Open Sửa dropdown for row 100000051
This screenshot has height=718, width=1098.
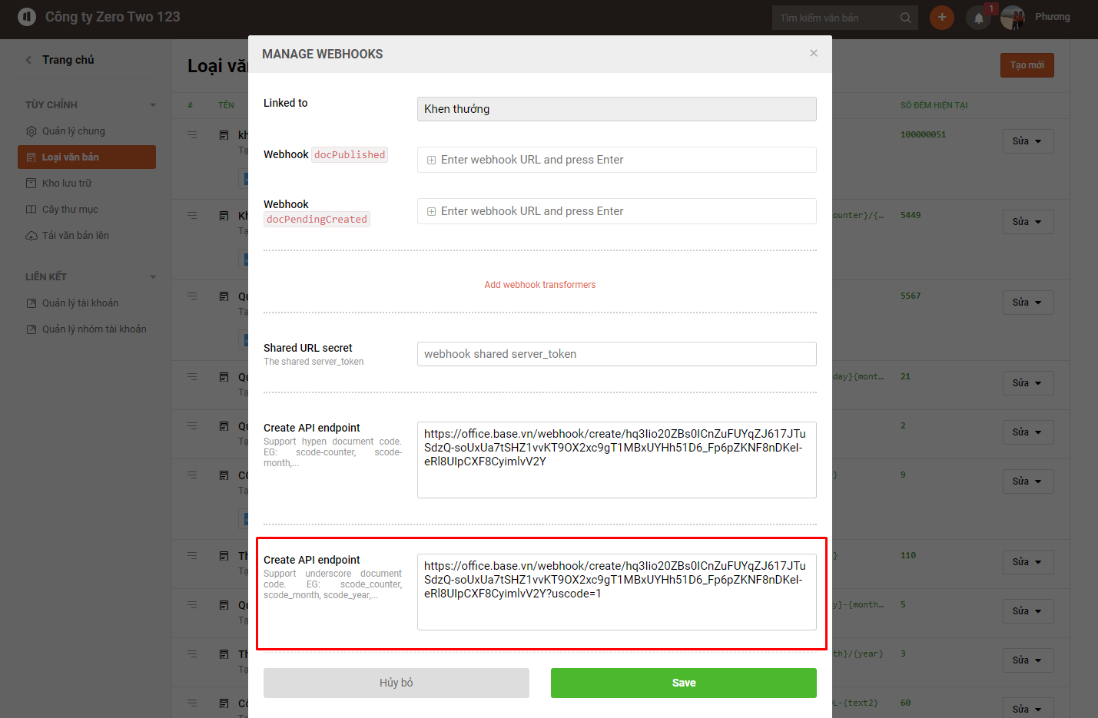point(1028,141)
